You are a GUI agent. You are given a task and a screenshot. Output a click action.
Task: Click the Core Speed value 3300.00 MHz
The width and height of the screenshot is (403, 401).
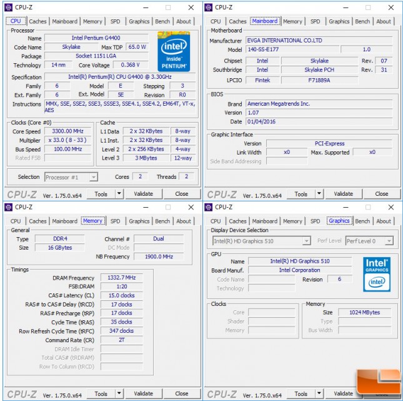(x=68, y=131)
